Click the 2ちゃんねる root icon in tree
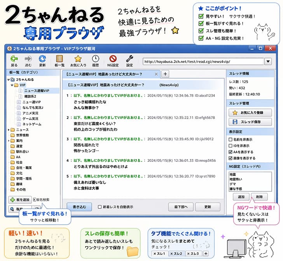This screenshot has height=261, width=283. pos(12,79)
